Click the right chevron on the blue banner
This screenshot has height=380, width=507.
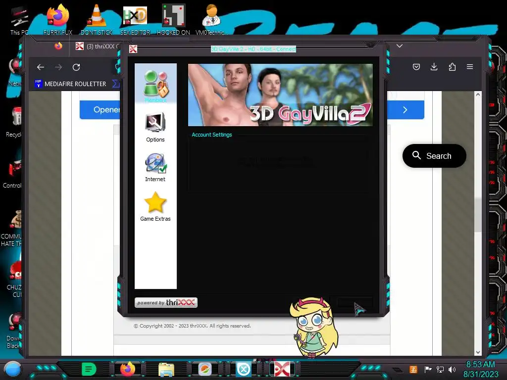[405, 110]
